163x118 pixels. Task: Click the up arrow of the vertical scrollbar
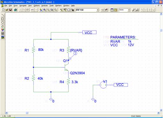tap(161, 14)
